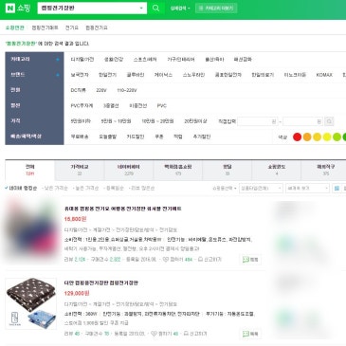Open the product type dropdown
Image resolution: width=346 pixels, height=346 pixels.
tap(261, 189)
